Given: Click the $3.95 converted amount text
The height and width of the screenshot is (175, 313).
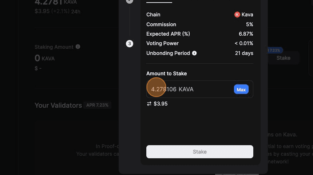Looking at the screenshot, I should (x=161, y=104).
